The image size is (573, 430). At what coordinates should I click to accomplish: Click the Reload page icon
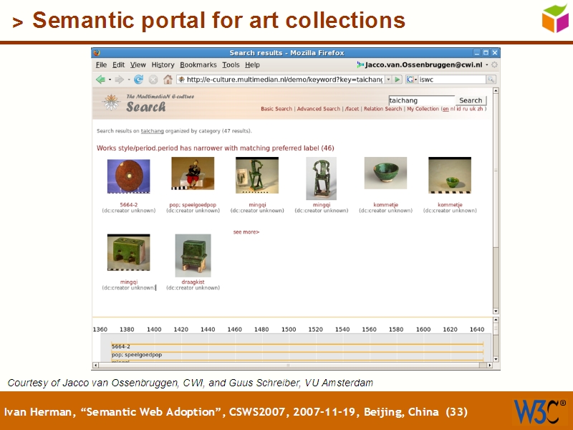pos(139,79)
